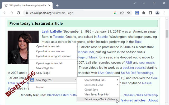169x105 pixels.
Task: Expand Save Page WE submenu arrow
Action: [x=75, y=80]
